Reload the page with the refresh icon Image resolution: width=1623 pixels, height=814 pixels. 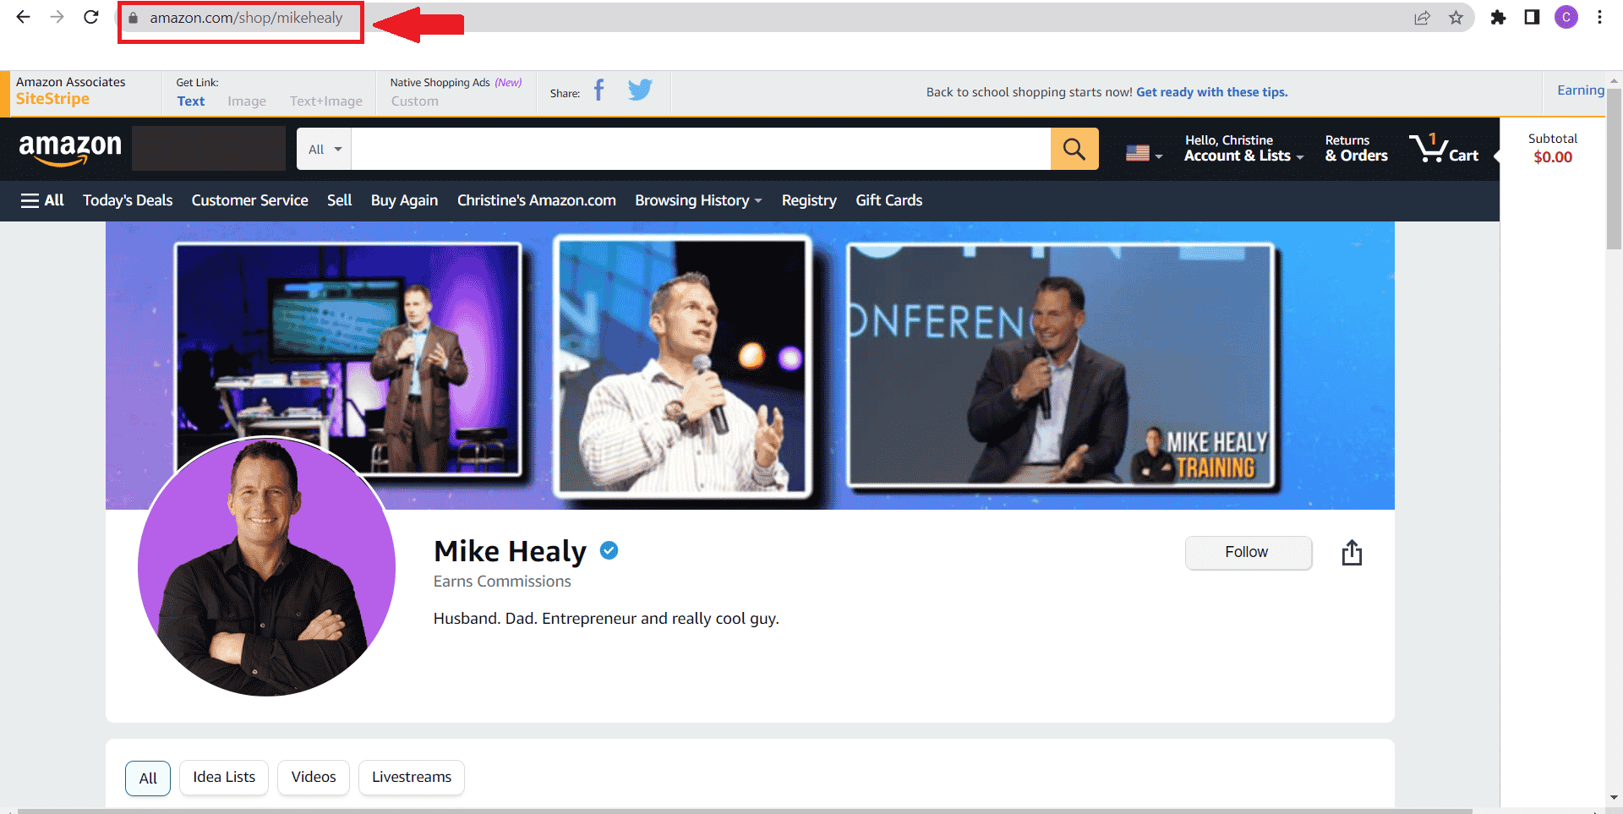click(91, 17)
